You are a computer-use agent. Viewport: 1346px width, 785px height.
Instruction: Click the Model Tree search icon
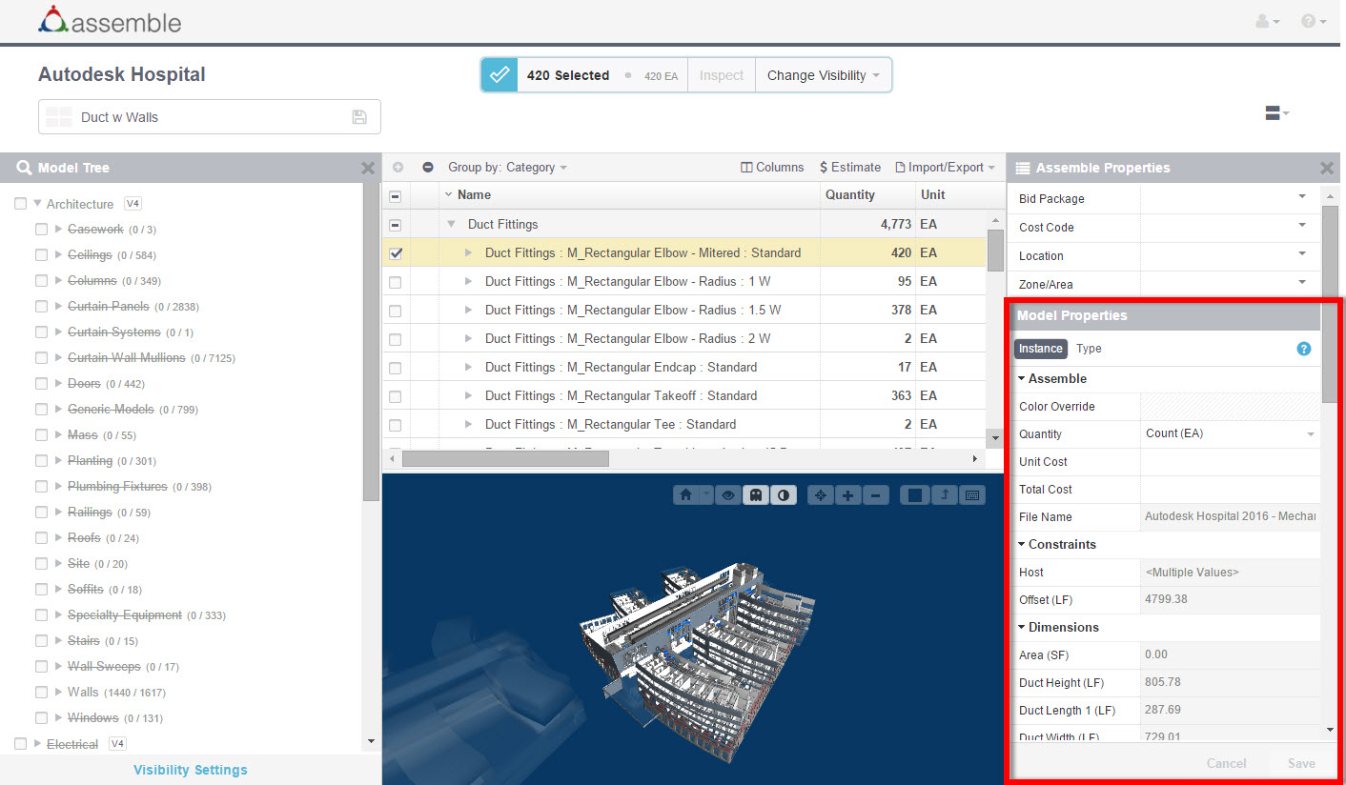click(x=24, y=168)
